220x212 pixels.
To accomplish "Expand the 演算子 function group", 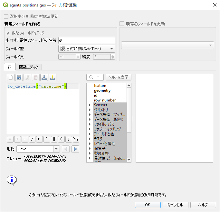I will click(x=90, y=148).
